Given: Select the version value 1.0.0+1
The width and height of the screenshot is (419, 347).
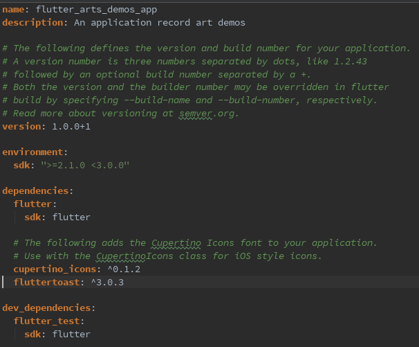Looking at the screenshot, I should [x=71, y=126].
